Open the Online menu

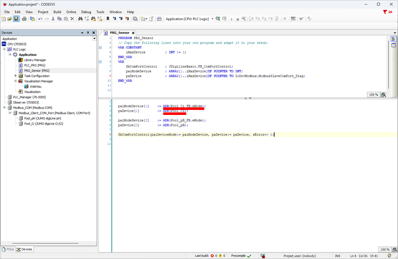point(71,12)
